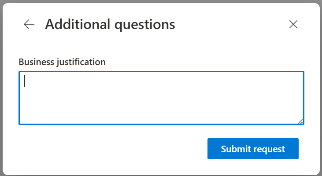
Task: Click the diagonal grip of the justification box
Action: pyautogui.click(x=300, y=121)
